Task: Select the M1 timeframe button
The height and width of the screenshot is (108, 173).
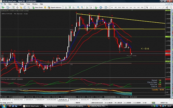Action: tap(112, 7)
